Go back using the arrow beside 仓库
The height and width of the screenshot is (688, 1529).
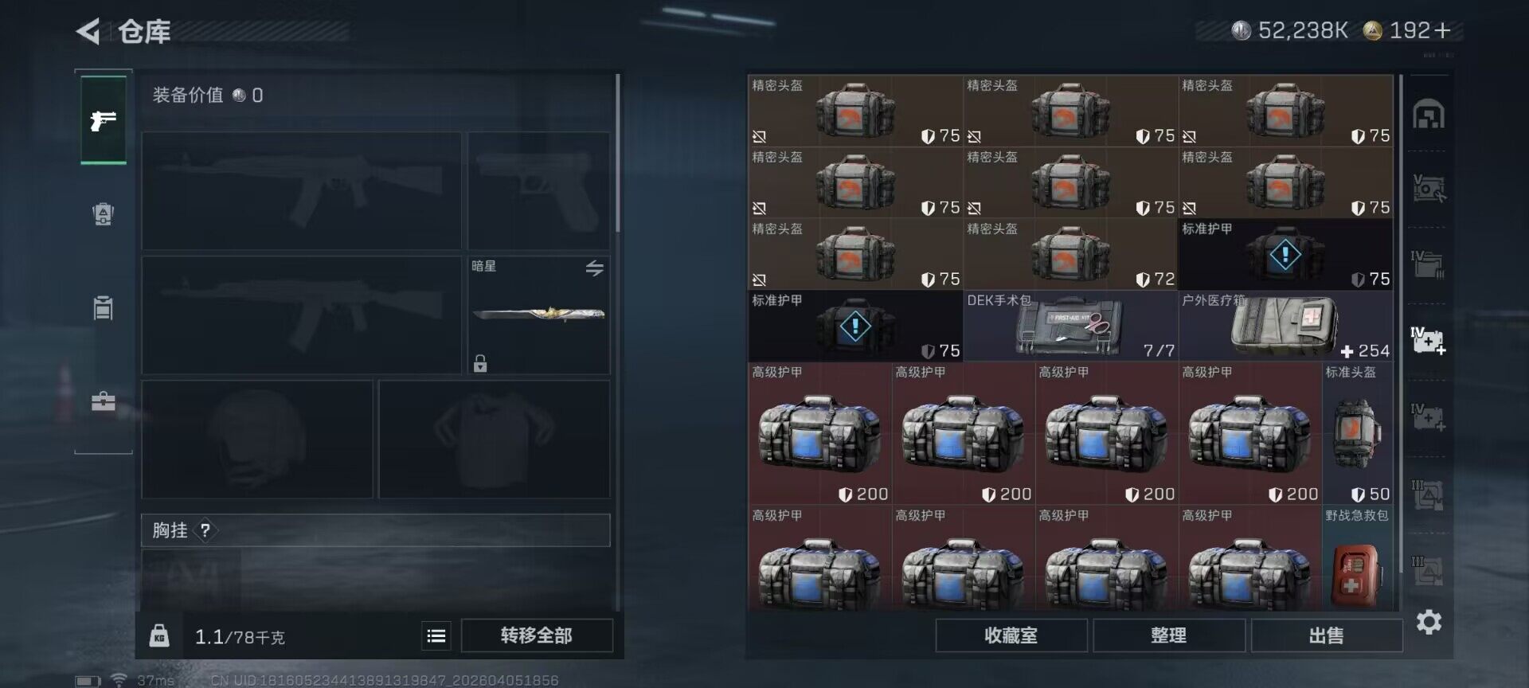(88, 32)
